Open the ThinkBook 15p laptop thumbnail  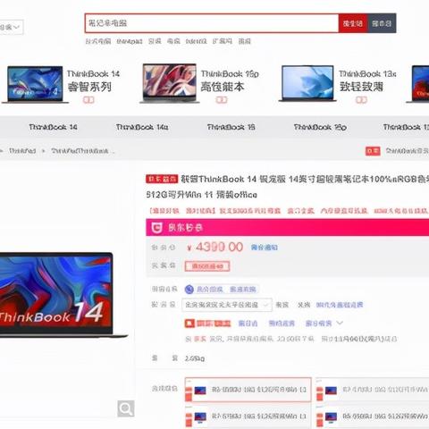(170, 83)
